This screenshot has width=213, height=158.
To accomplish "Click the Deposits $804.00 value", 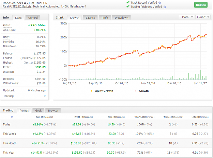I will (x=40, y=79).
